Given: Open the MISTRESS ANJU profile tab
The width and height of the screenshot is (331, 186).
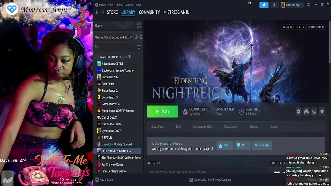Looking at the screenshot, I should (176, 12).
